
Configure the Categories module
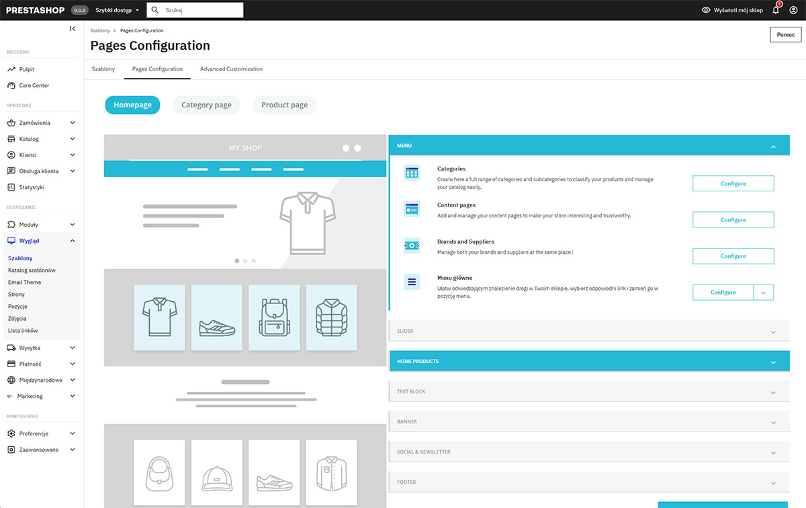(733, 183)
